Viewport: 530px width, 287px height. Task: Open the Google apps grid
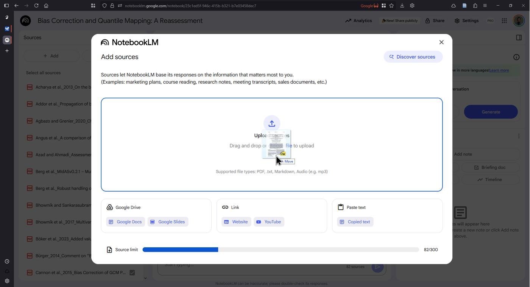[x=504, y=21]
